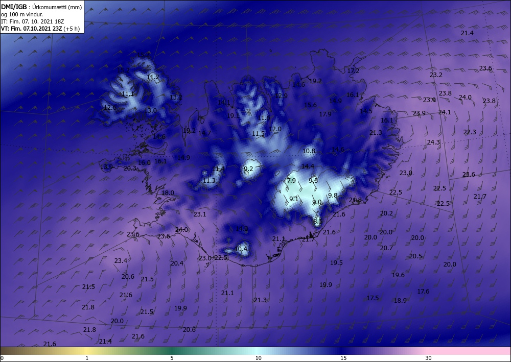Click the map value 24.3

click(433, 142)
